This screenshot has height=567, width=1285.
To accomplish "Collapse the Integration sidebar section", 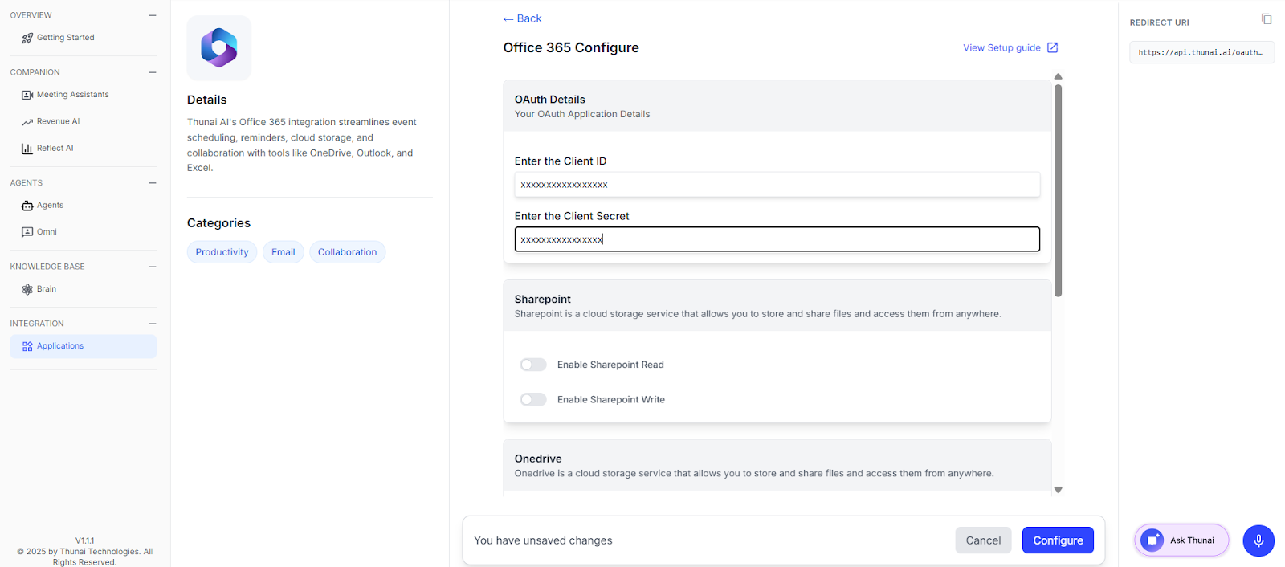I will click(x=153, y=324).
